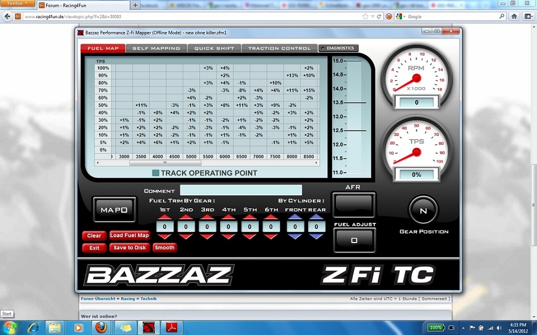Click the Firefox home icon
The height and width of the screenshot is (335, 537).
click(x=514, y=16)
